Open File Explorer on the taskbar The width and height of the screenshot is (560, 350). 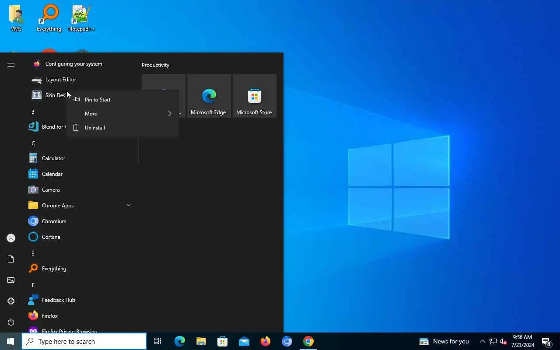click(x=201, y=341)
